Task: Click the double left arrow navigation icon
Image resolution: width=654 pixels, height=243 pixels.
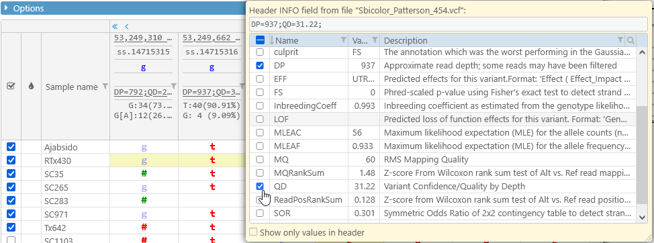Action: [115, 26]
